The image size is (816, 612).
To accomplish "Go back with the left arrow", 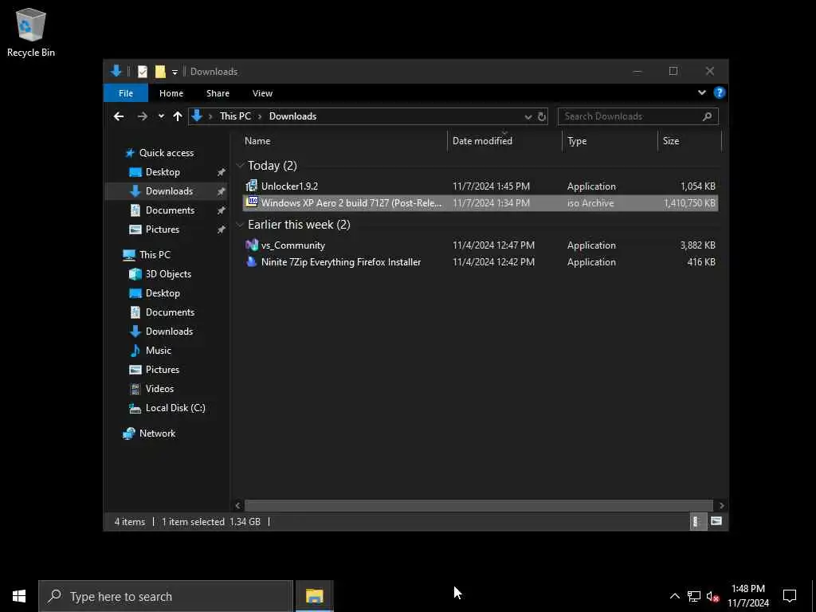I will tap(119, 116).
